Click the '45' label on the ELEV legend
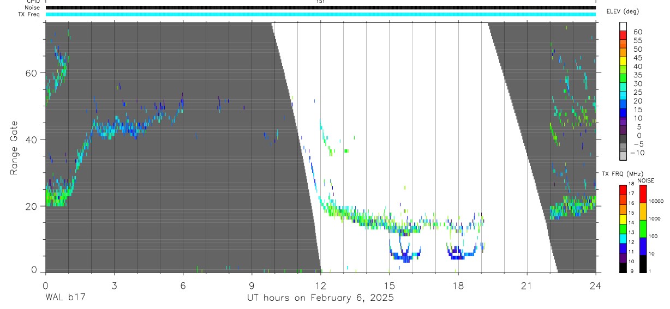670x309 pixels. 637,58
